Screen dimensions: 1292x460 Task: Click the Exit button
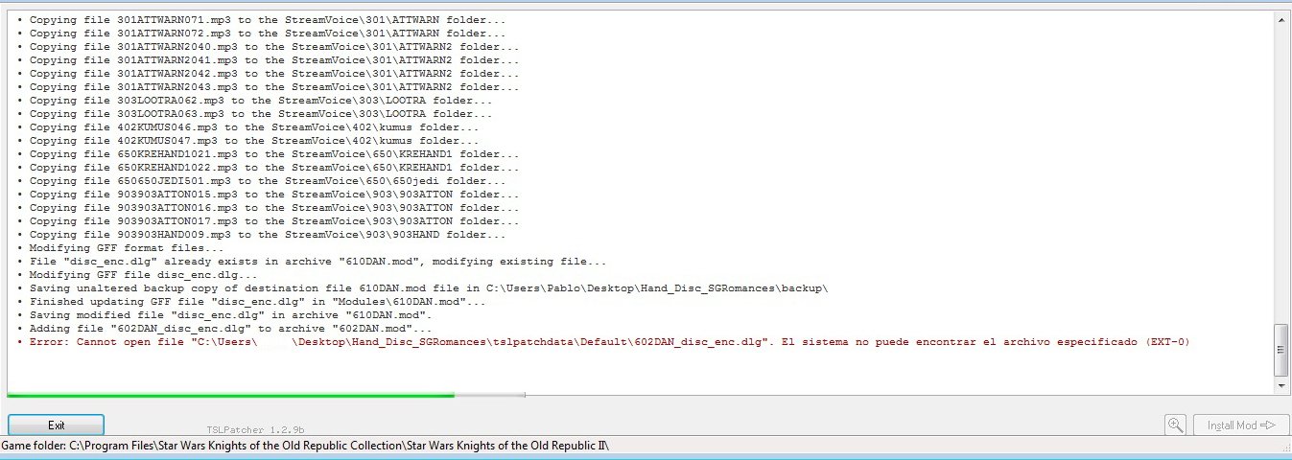pyautogui.click(x=57, y=425)
